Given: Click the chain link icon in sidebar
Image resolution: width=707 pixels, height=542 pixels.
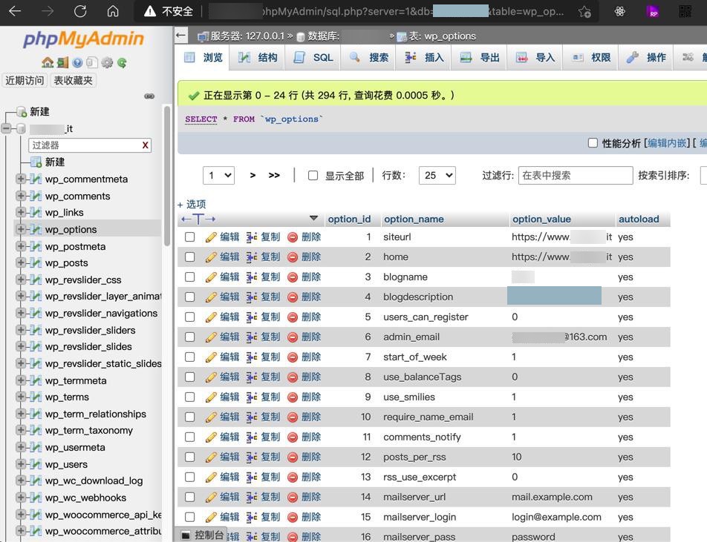Looking at the screenshot, I should [149, 96].
